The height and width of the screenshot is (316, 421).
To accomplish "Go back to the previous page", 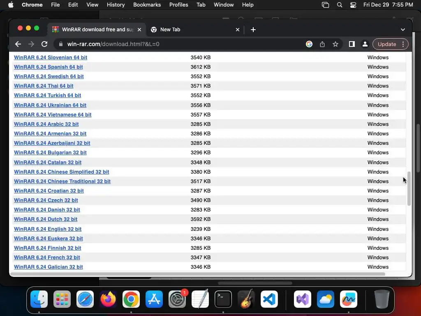I will [x=18, y=44].
